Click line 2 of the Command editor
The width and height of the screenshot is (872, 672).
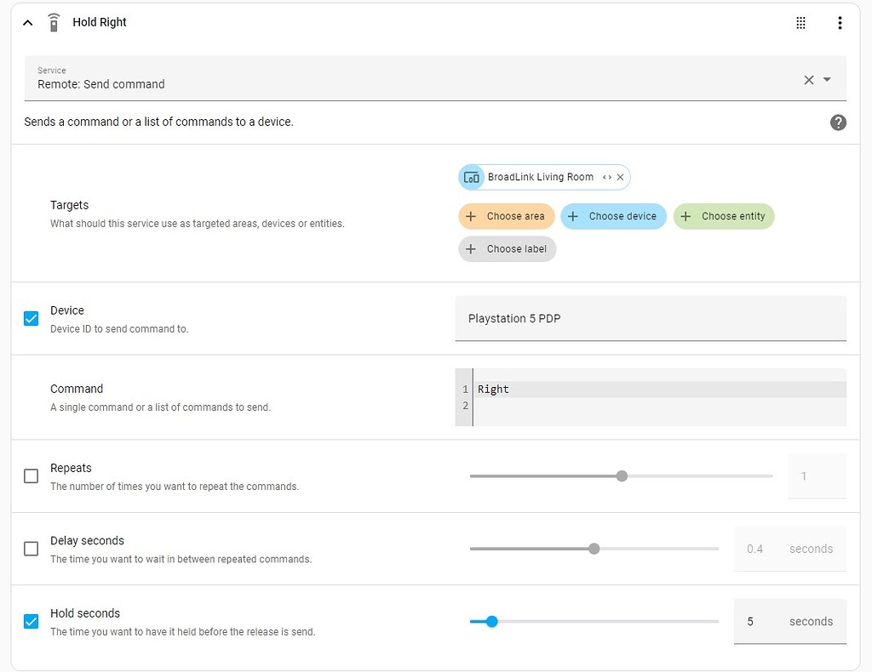click(x=596, y=406)
